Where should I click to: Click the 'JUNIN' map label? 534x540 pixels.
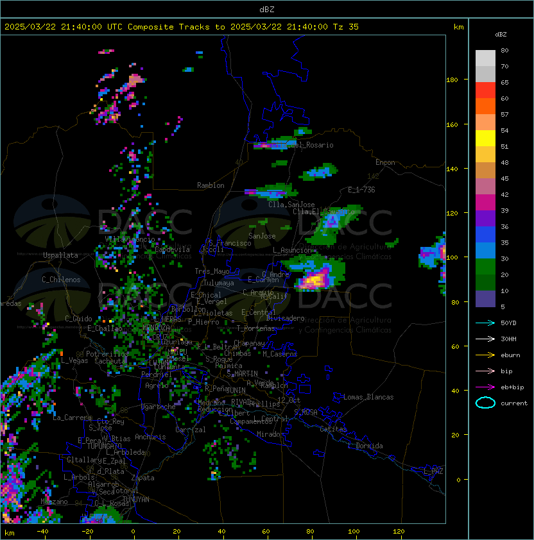click(x=236, y=390)
